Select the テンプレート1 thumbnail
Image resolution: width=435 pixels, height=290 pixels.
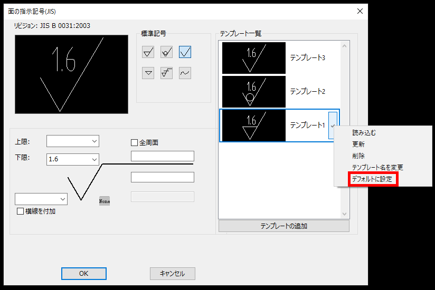click(254, 125)
